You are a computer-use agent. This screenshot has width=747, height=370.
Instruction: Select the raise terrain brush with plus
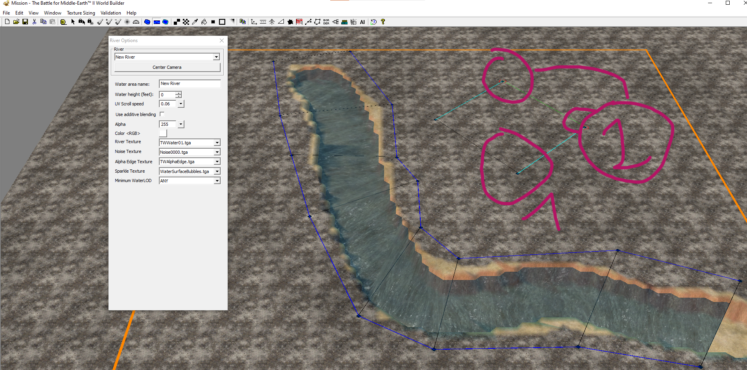pyautogui.click(x=109, y=22)
